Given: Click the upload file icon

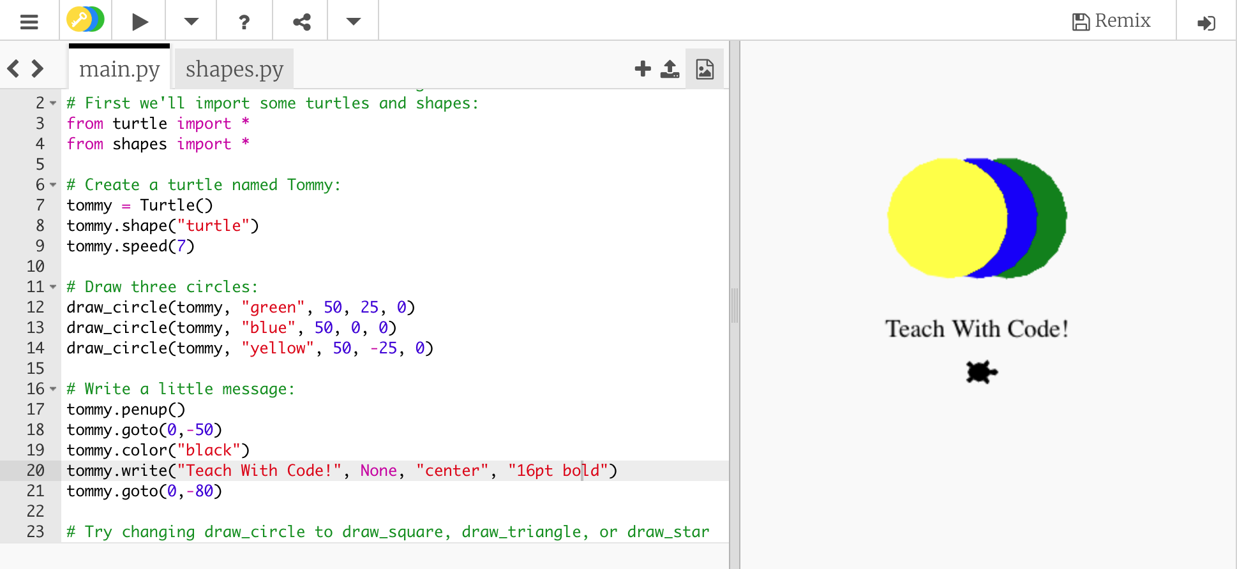Looking at the screenshot, I should 670,69.
